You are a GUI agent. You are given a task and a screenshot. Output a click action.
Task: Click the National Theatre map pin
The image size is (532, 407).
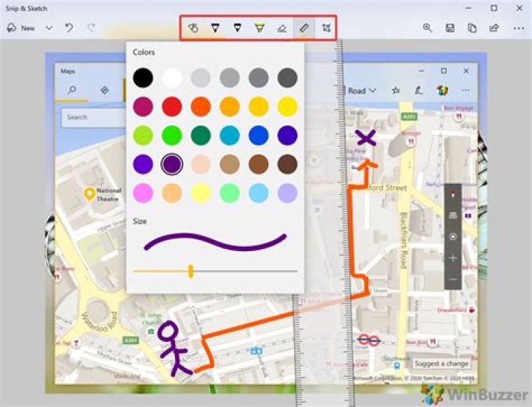[89, 195]
